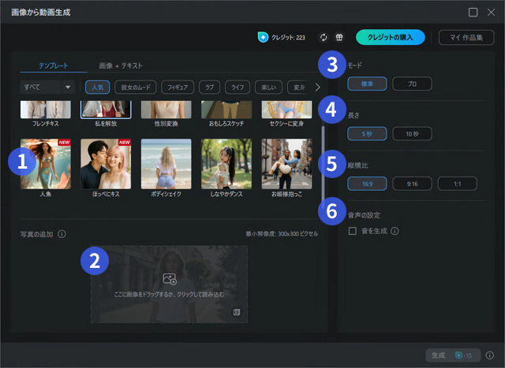505x368 pixels.
Task: Open info icon beside 音を生成
Action: pyautogui.click(x=395, y=231)
